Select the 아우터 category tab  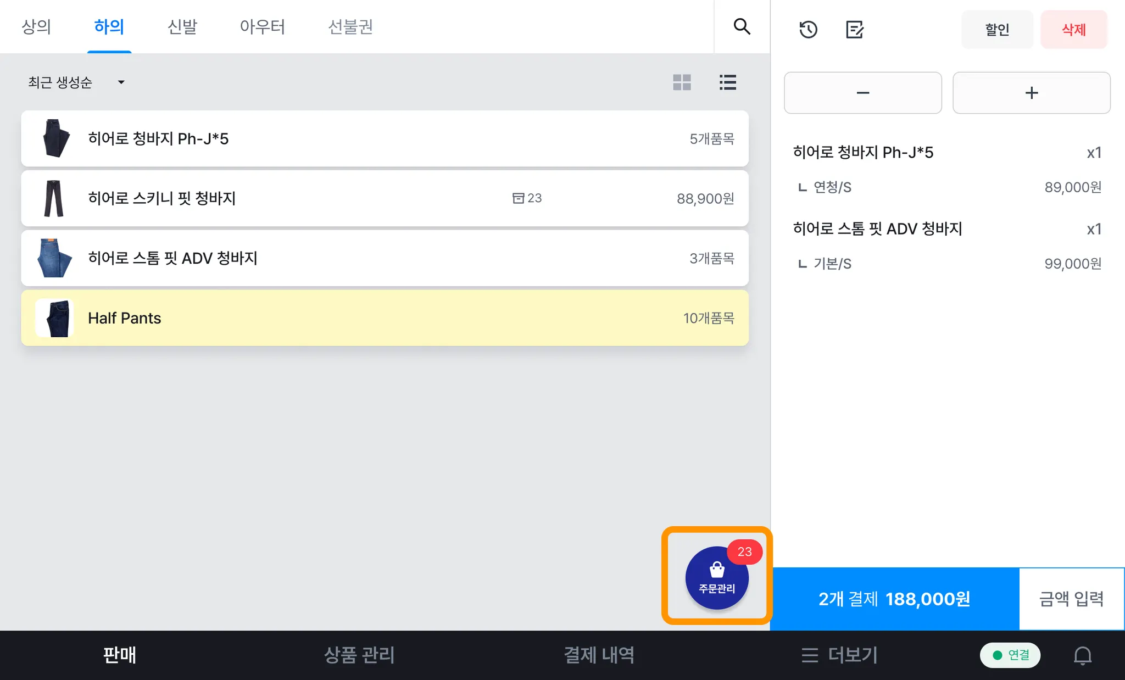tap(262, 26)
